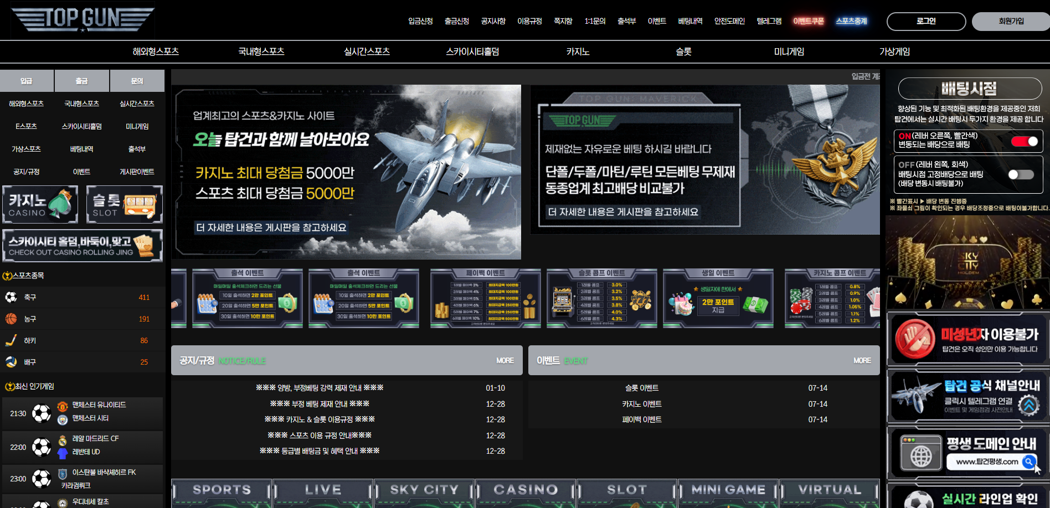Select the 배구 volleyball icon
The height and width of the screenshot is (508, 1050).
(x=11, y=362)
